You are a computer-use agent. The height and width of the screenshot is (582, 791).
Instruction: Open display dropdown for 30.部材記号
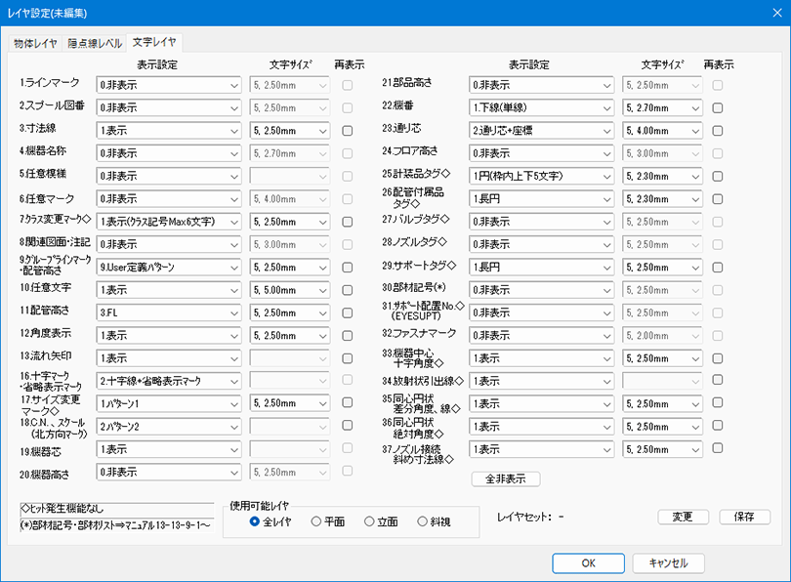(541, 289)
